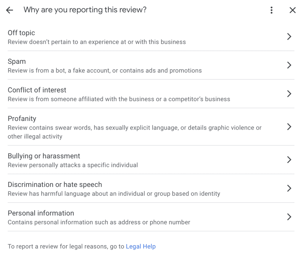Expand the Discrimination or hate speech chevron

[289, 188]
